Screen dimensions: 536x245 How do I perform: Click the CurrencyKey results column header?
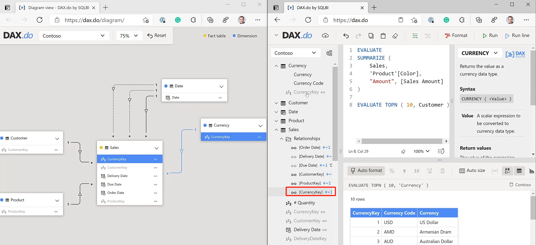pyautogui.click(x=366, y=213)
